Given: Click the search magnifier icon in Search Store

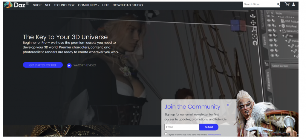Looking at the screenshot, I should [x=278, y=4].
